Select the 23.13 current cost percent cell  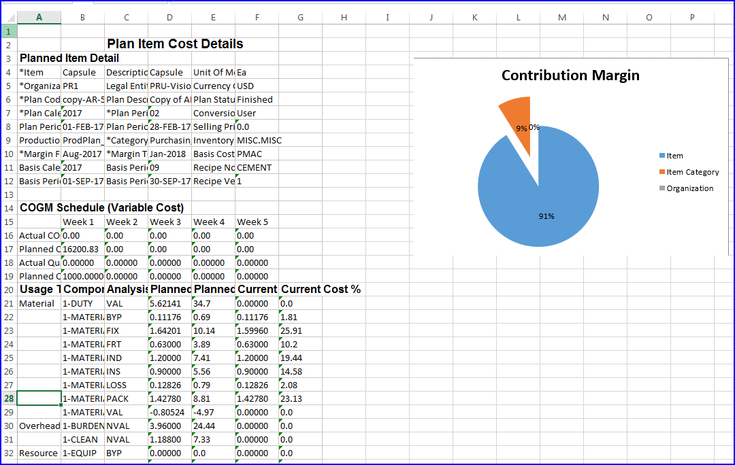pos(301,398)
